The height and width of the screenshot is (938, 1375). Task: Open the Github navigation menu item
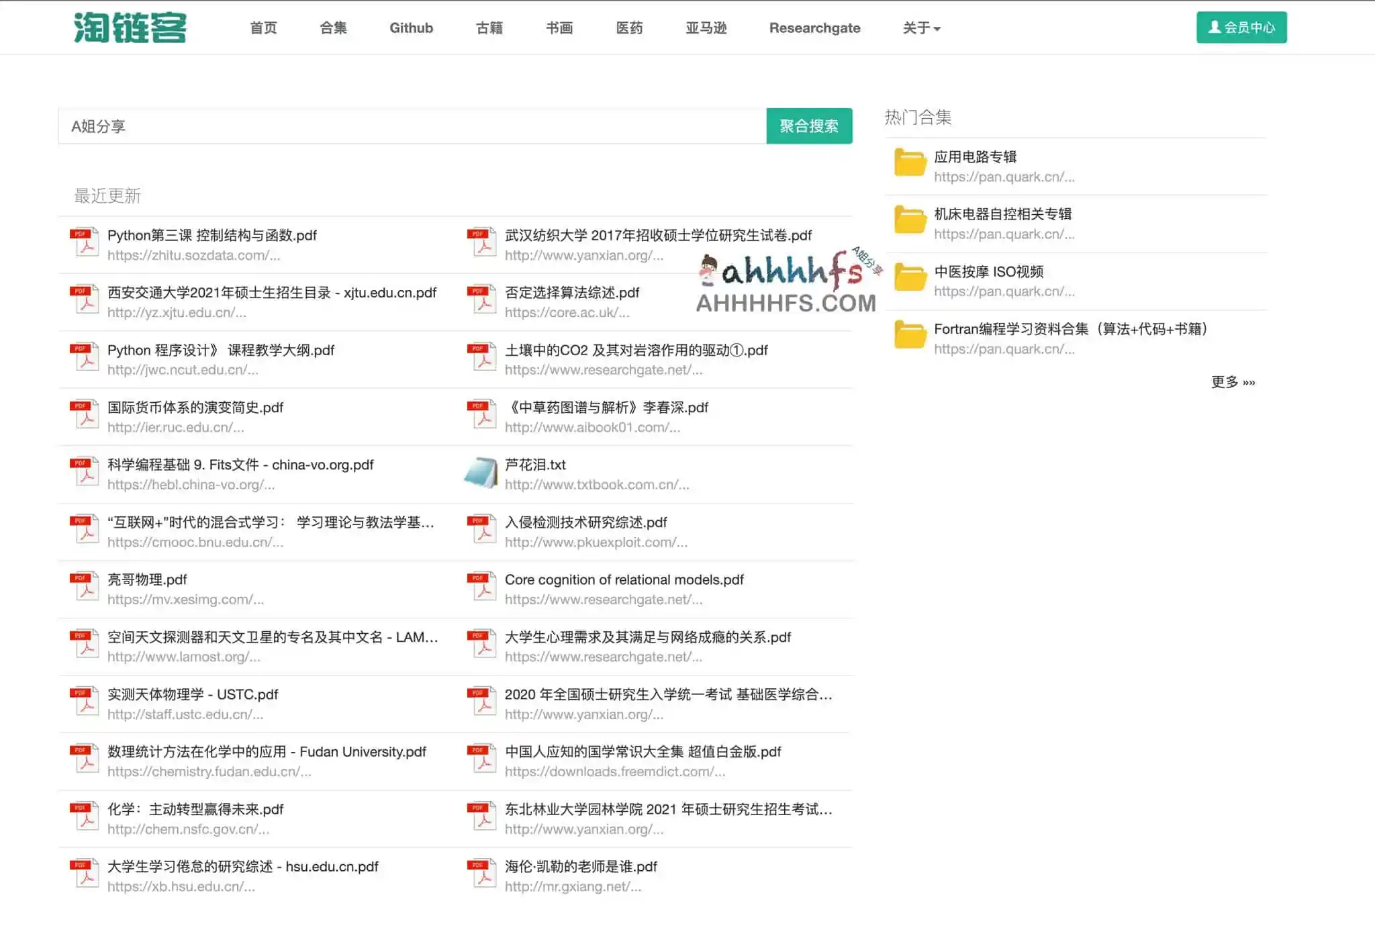[x=411, y=28]
